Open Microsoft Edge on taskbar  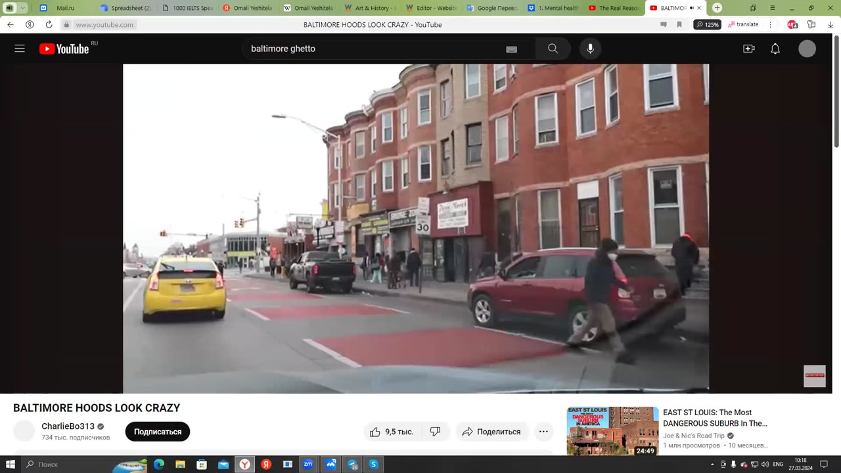point(158,464)
